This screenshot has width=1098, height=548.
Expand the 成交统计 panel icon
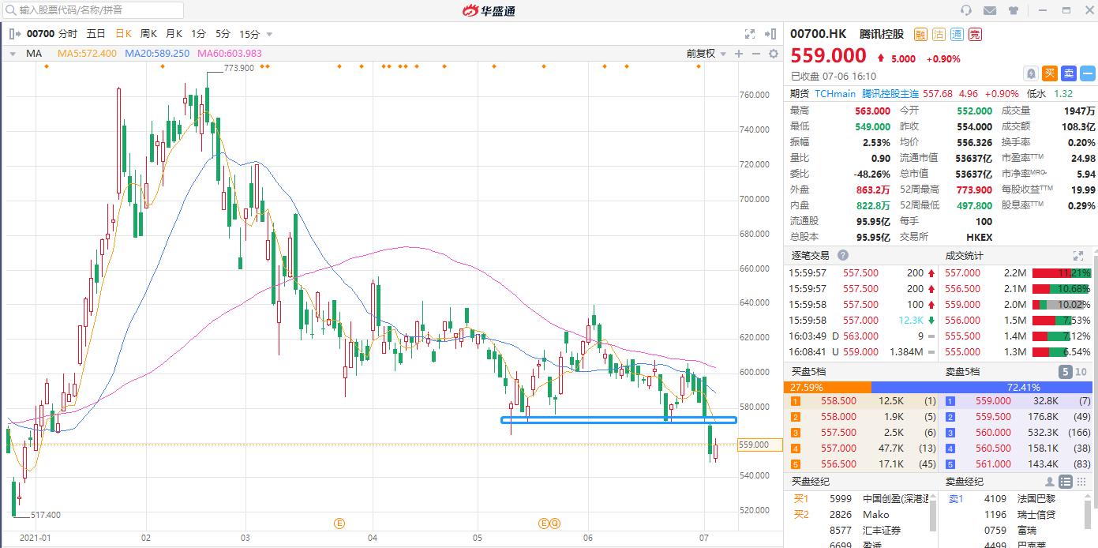[x=1078, y=256]
